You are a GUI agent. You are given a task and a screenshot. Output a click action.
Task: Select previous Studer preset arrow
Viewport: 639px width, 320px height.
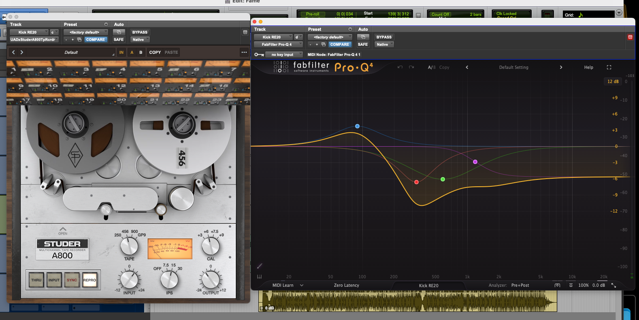13,52
